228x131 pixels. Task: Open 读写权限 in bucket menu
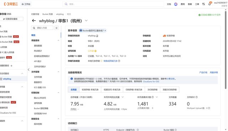38,103
